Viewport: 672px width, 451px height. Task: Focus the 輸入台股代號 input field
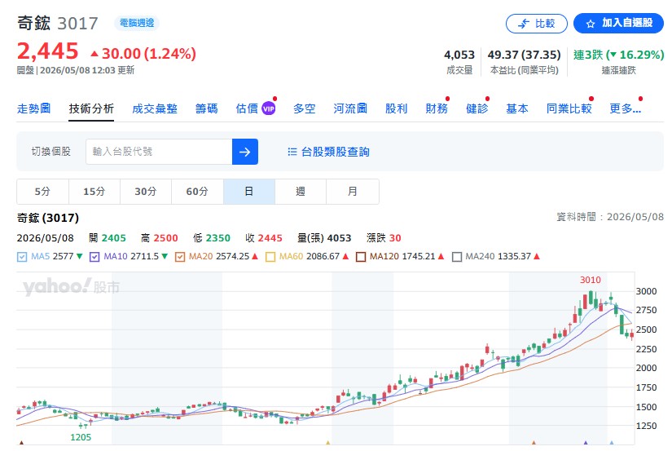tap(159, 152)
